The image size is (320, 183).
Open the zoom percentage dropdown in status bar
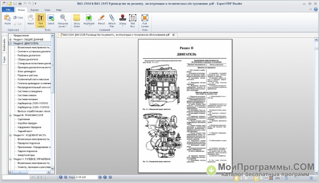click(x=282, y=178)
